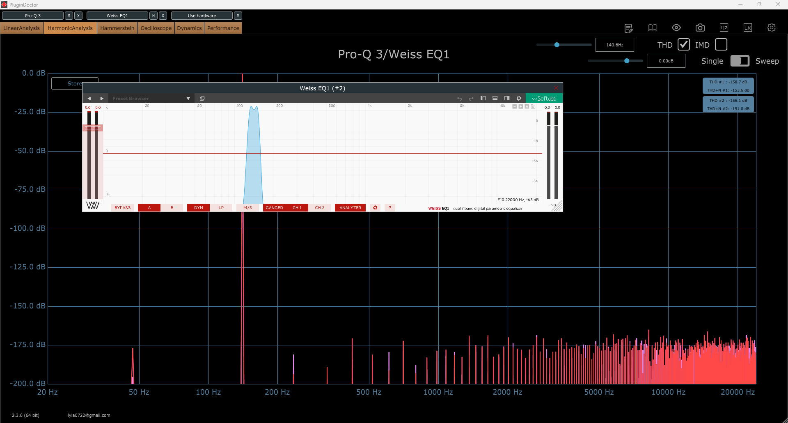Screen dimensions: 788x423
Task: Open Softube header settings gear
Action: 519,98
